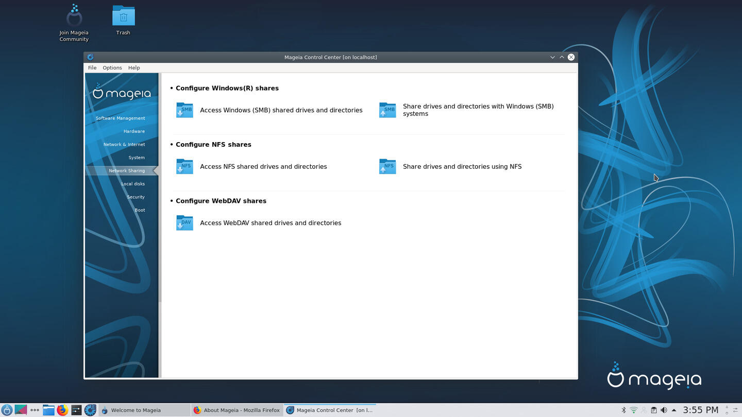Click the Join Mageia Community desktop icon
This screenshot has height=417, width=742.
coord(74,23)
